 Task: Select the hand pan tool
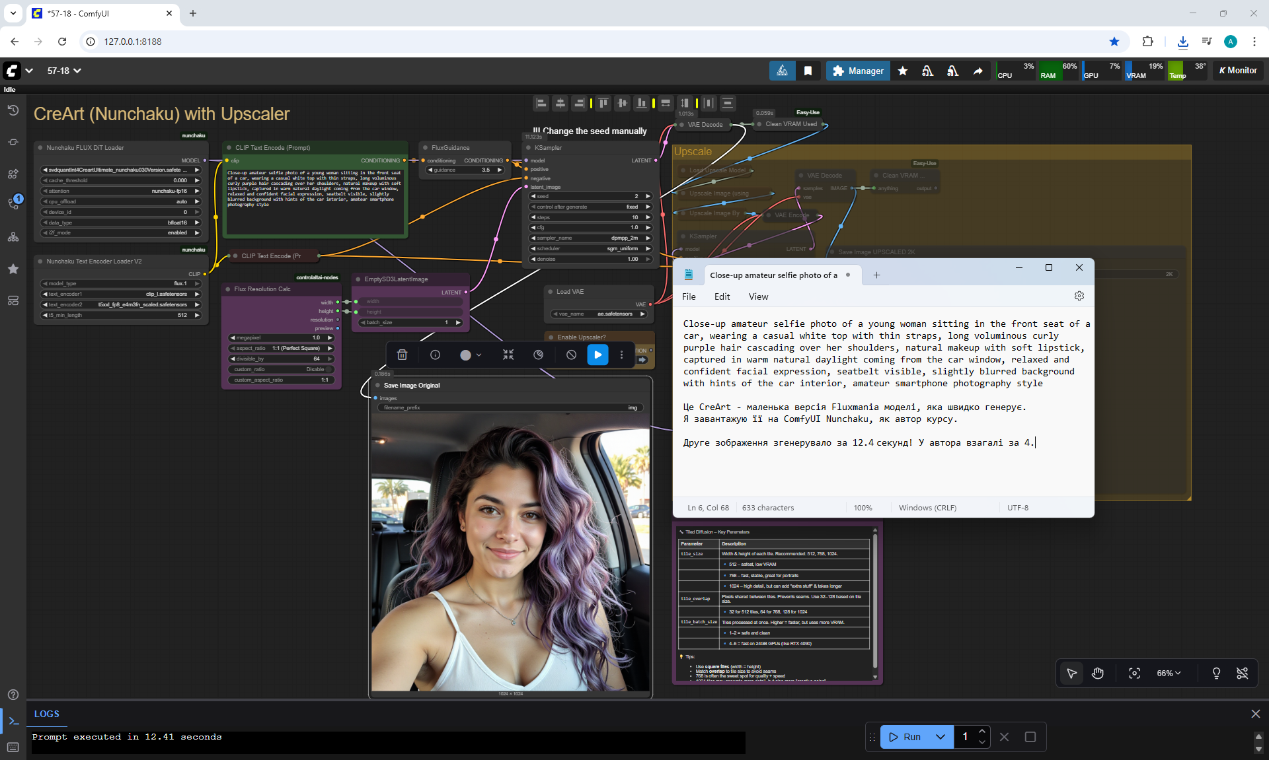pyautogui.click(x=1098, y=674)
